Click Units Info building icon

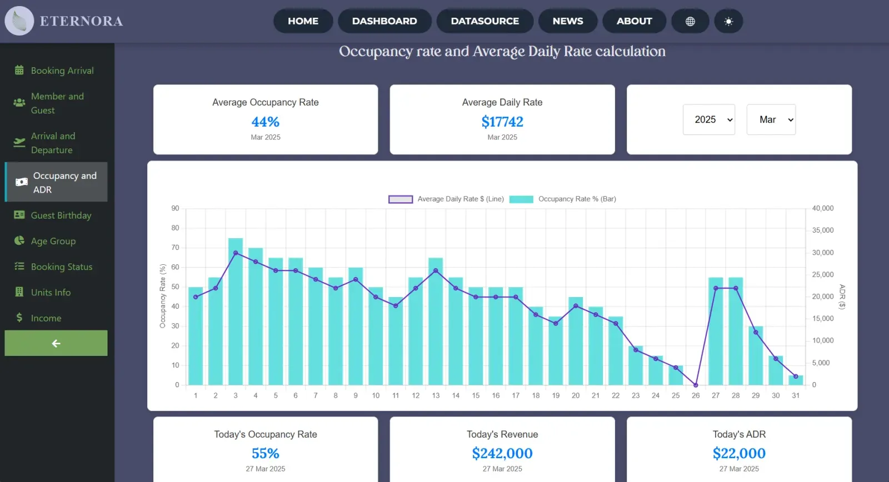click(x=19, y=292)
